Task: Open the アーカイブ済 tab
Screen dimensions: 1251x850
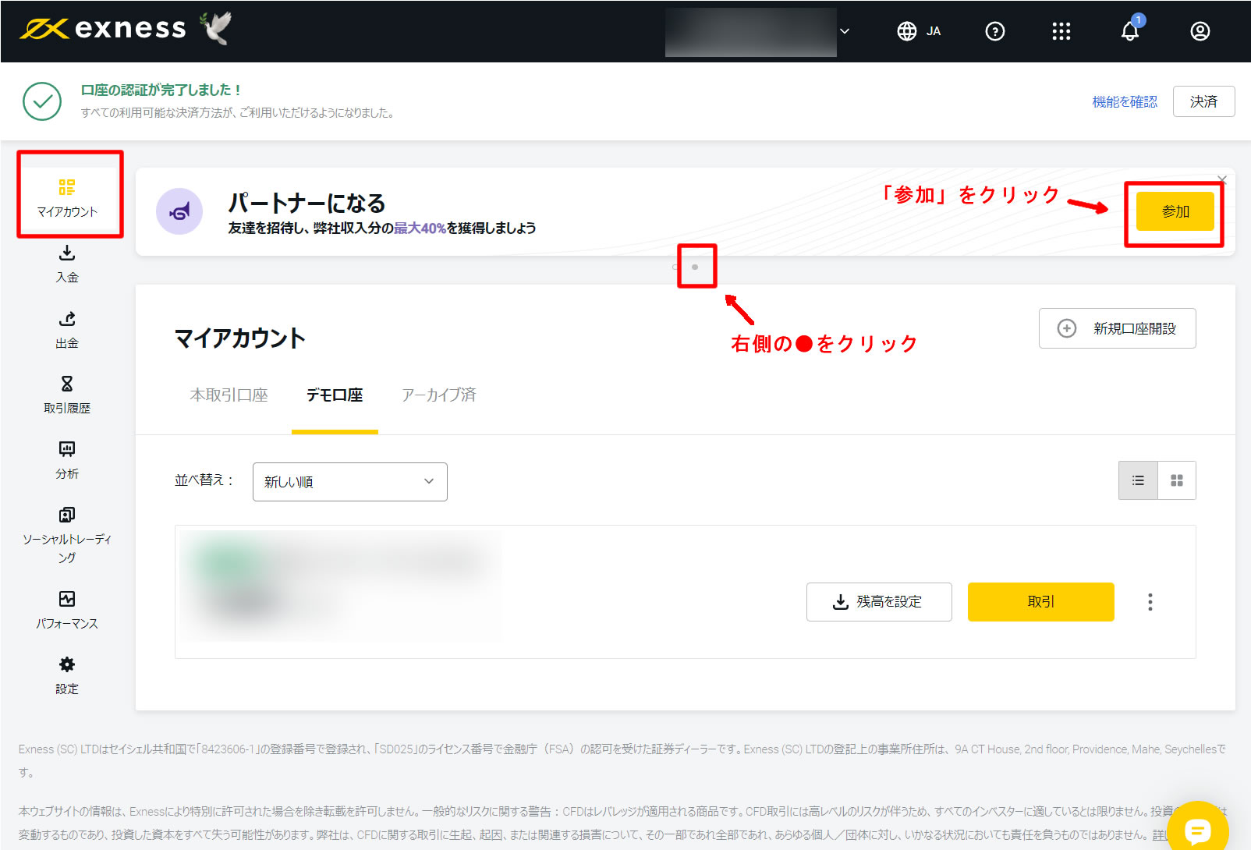Action: [438, 395]
